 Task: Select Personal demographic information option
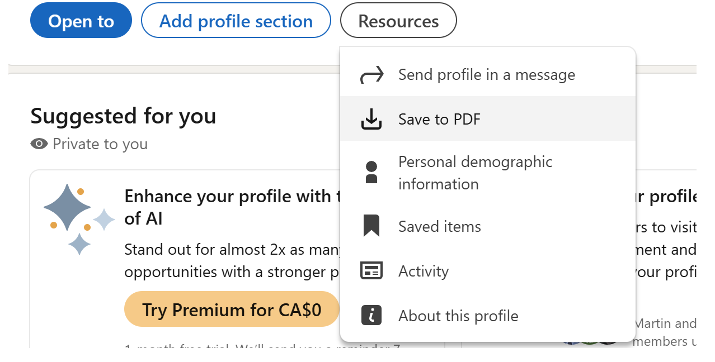click(x=475, y=173)
